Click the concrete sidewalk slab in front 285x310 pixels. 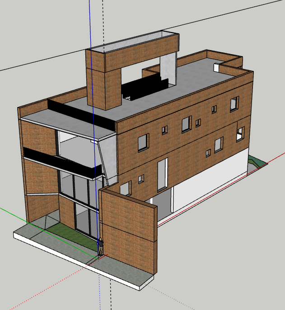[x=83, y=255]
